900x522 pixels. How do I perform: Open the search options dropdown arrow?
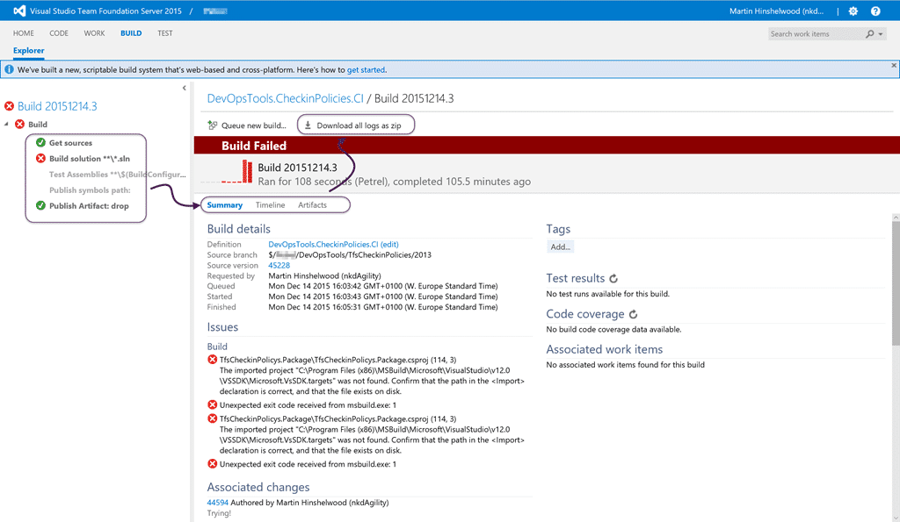coord(881,34)
